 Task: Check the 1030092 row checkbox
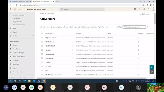click(42, 50)
